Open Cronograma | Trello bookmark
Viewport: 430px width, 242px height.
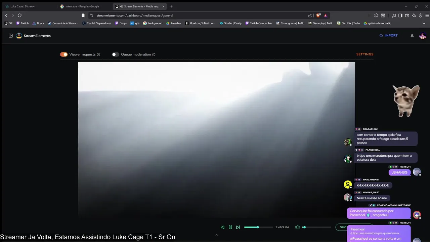pos(290,23)
